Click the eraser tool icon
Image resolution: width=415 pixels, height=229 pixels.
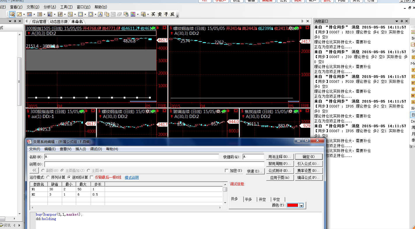tap(119, 14)
